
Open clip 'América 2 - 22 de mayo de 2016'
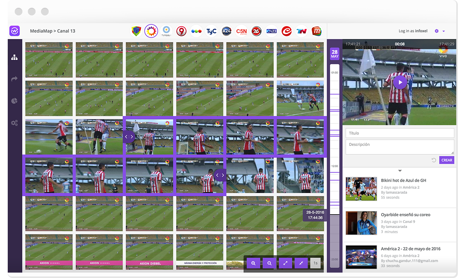411,249
